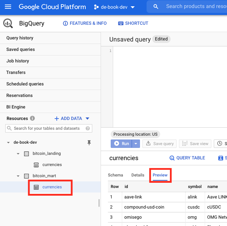Switch to the Details tab

pos(138,175)
